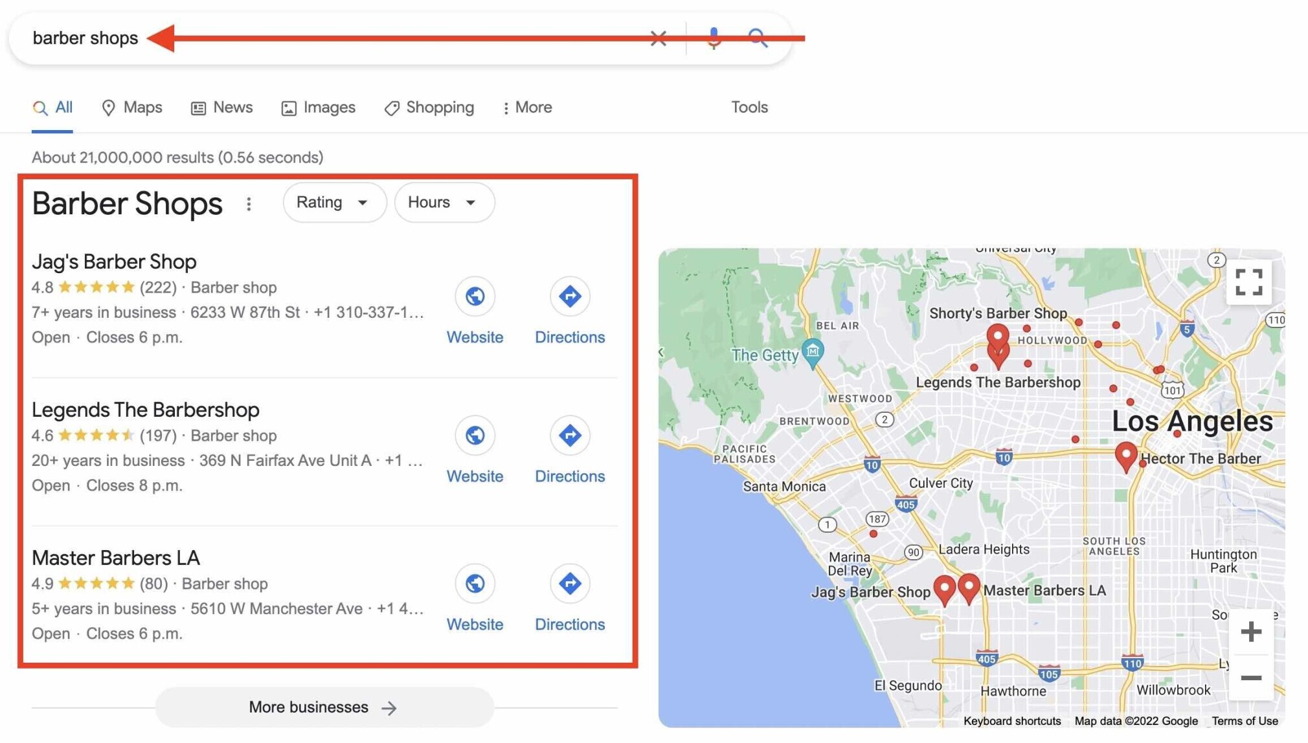Click address '369 N Fairfax Ave Unit A'
The width and height of the screenshot is (1308, 743).
click(x=285, y=461)
